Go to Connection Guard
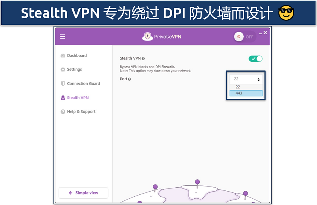The height and width of the screenshot is (205, 317). pos(80,83)
